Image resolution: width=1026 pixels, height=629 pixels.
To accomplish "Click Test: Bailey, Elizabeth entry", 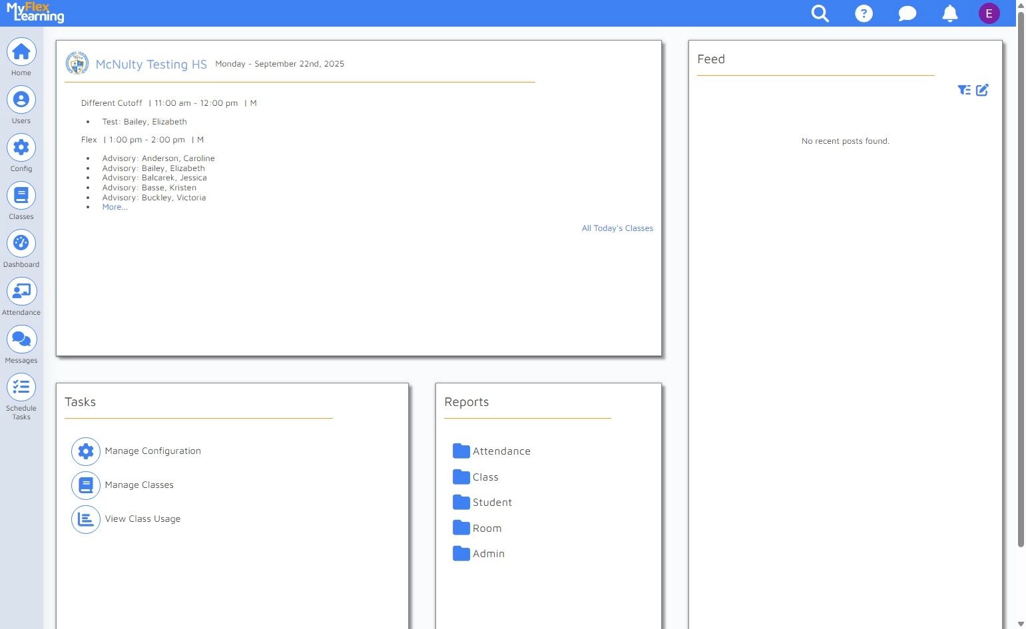I will click(x=144, y=122).
